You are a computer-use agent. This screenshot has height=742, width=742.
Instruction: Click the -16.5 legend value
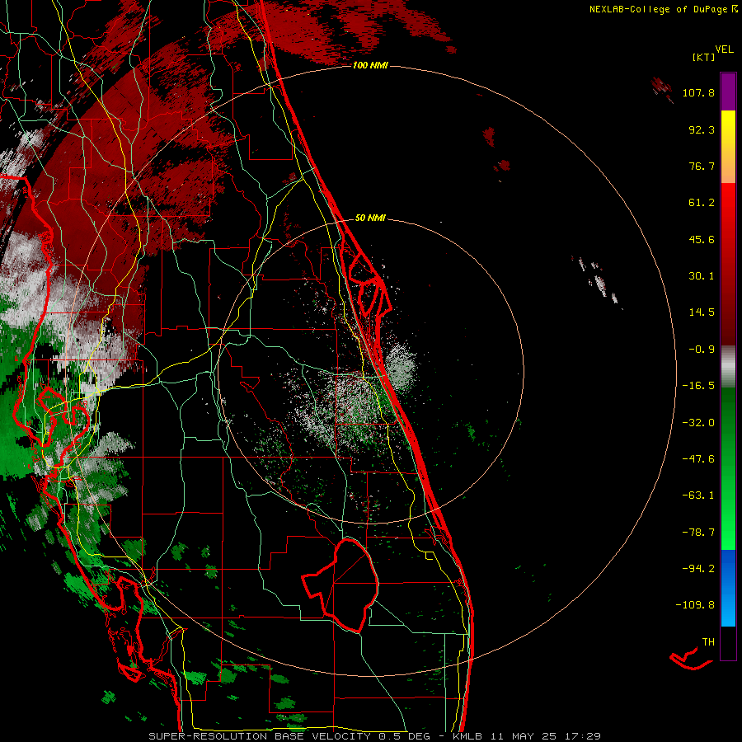coord(698,386)
